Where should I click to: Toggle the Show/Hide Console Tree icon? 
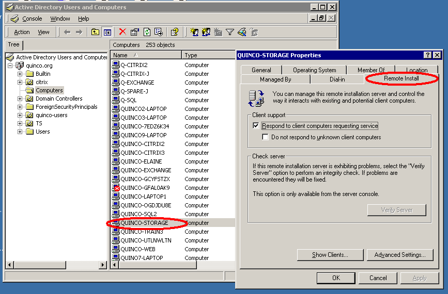(x=107, y=32)
